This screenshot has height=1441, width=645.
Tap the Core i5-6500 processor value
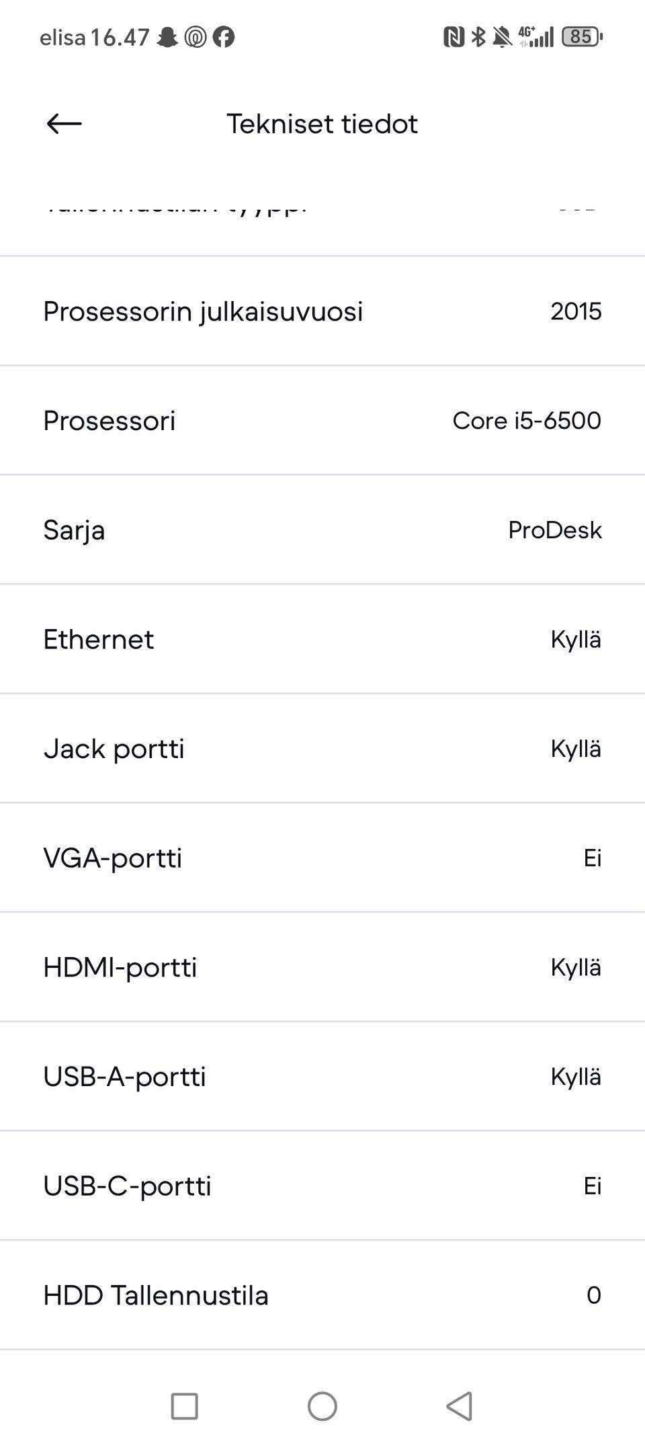526,421
